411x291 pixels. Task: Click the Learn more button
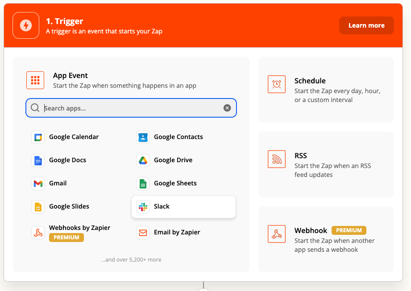366,25
